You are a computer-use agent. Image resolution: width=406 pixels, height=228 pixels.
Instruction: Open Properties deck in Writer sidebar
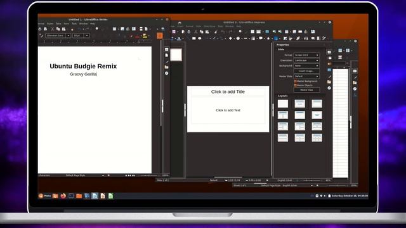point(166,49)
